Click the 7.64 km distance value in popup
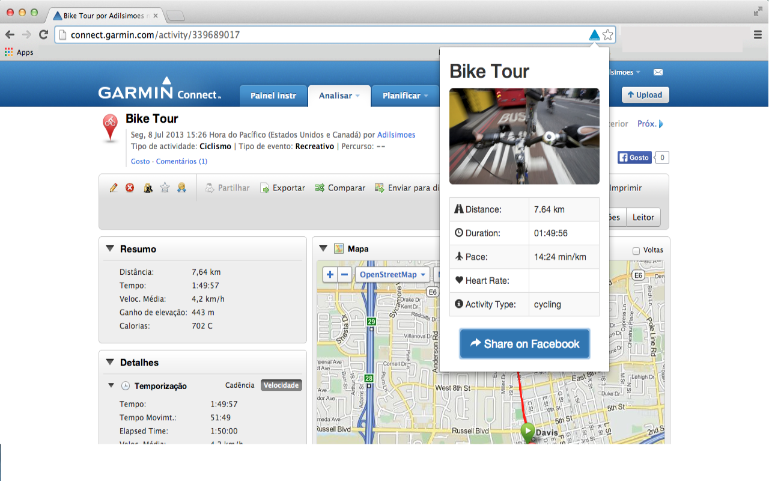The height and width of the screenshot is (481, 769). (549, 209)
